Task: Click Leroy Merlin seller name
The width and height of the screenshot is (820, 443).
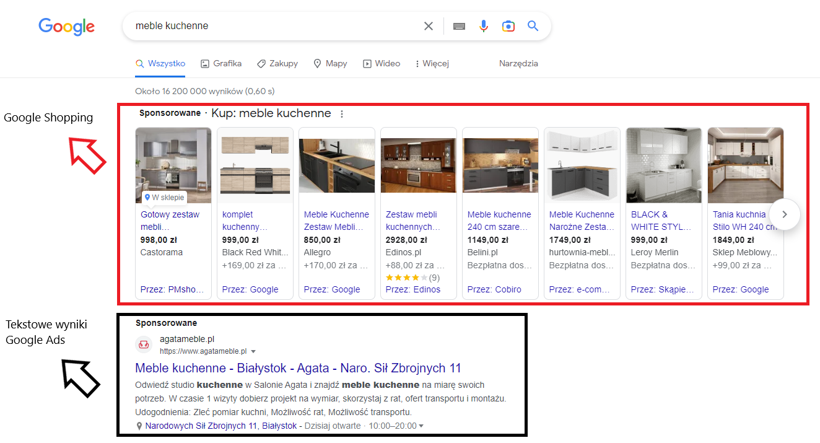Action: coord(655,252)
